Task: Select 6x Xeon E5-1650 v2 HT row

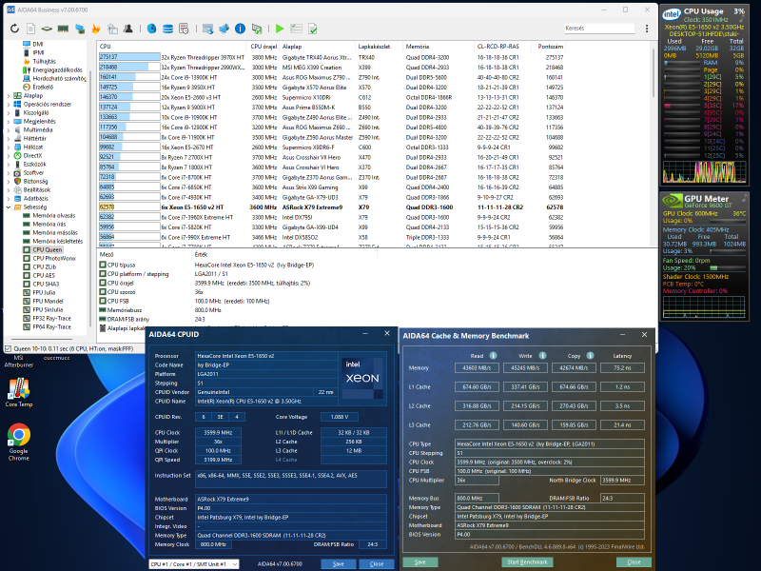Action: [x=331, y=207]
